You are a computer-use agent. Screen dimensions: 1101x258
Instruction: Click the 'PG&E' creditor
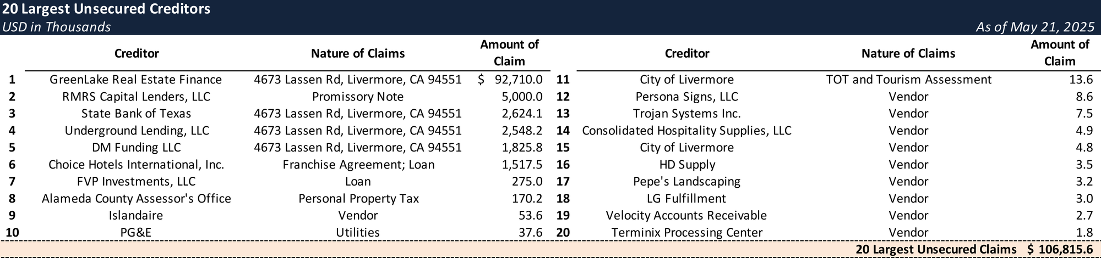pos(136,233)
